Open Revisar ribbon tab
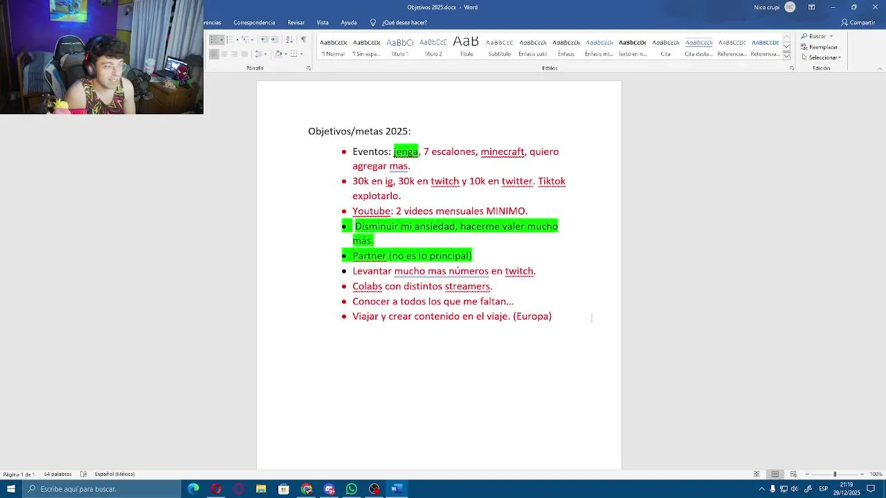Screen dimensions: 886x498 (x=296, y=23)
